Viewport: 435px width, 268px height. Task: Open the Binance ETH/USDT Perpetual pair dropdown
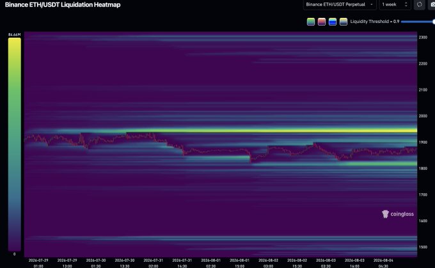click(x=340, y=4)
